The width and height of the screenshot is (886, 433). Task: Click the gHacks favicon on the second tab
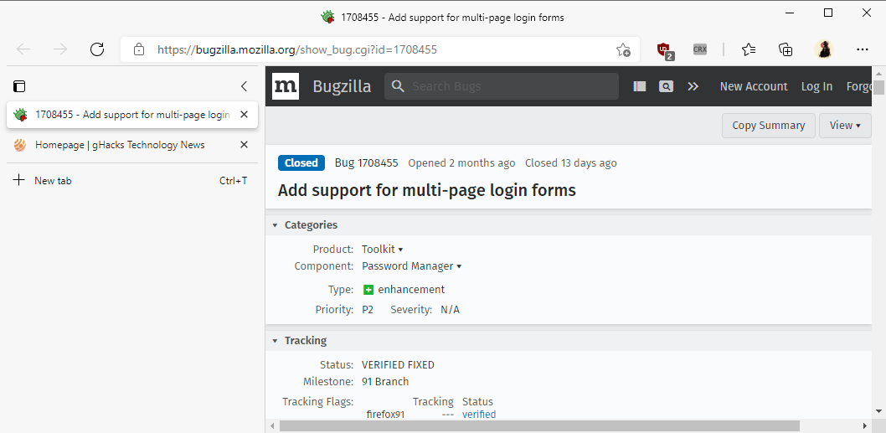[x=20, y=145]
